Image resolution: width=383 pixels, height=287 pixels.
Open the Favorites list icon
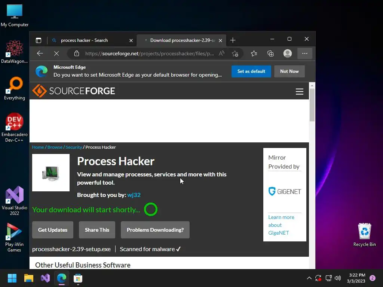254,53
